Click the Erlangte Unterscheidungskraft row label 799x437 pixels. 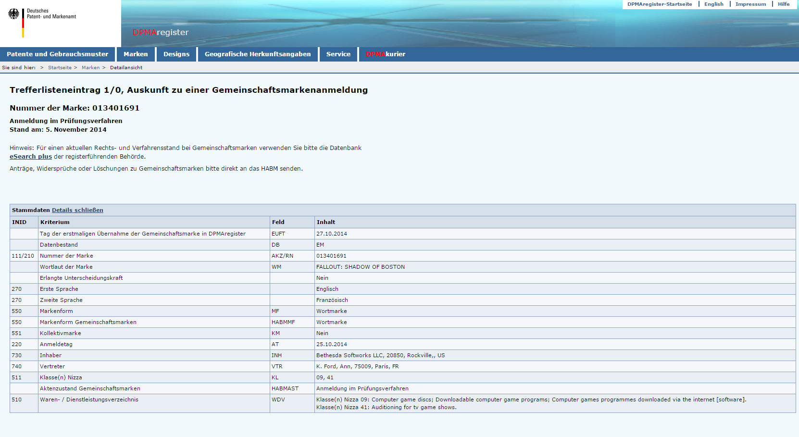tap(81, 278)
